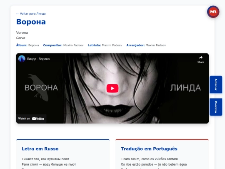Click the Tradução em Português heading
225x169 pixels.
point(149,149)
